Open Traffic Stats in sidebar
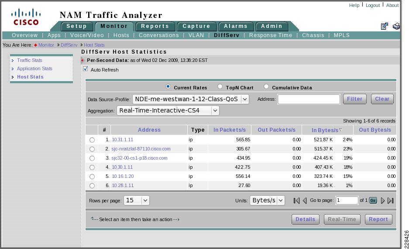Viewport: 409px width, 249px height. (x=30, y=60)
